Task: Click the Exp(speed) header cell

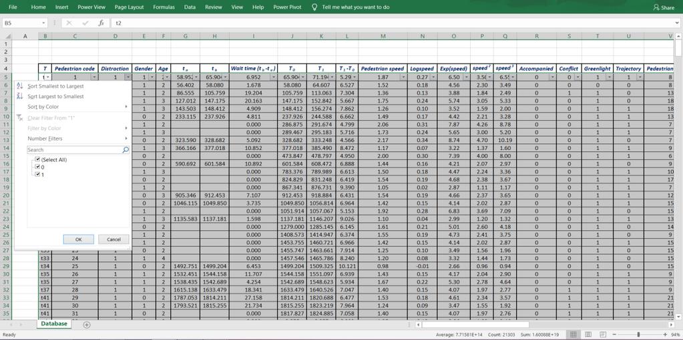Action: (x=453, y=69)
